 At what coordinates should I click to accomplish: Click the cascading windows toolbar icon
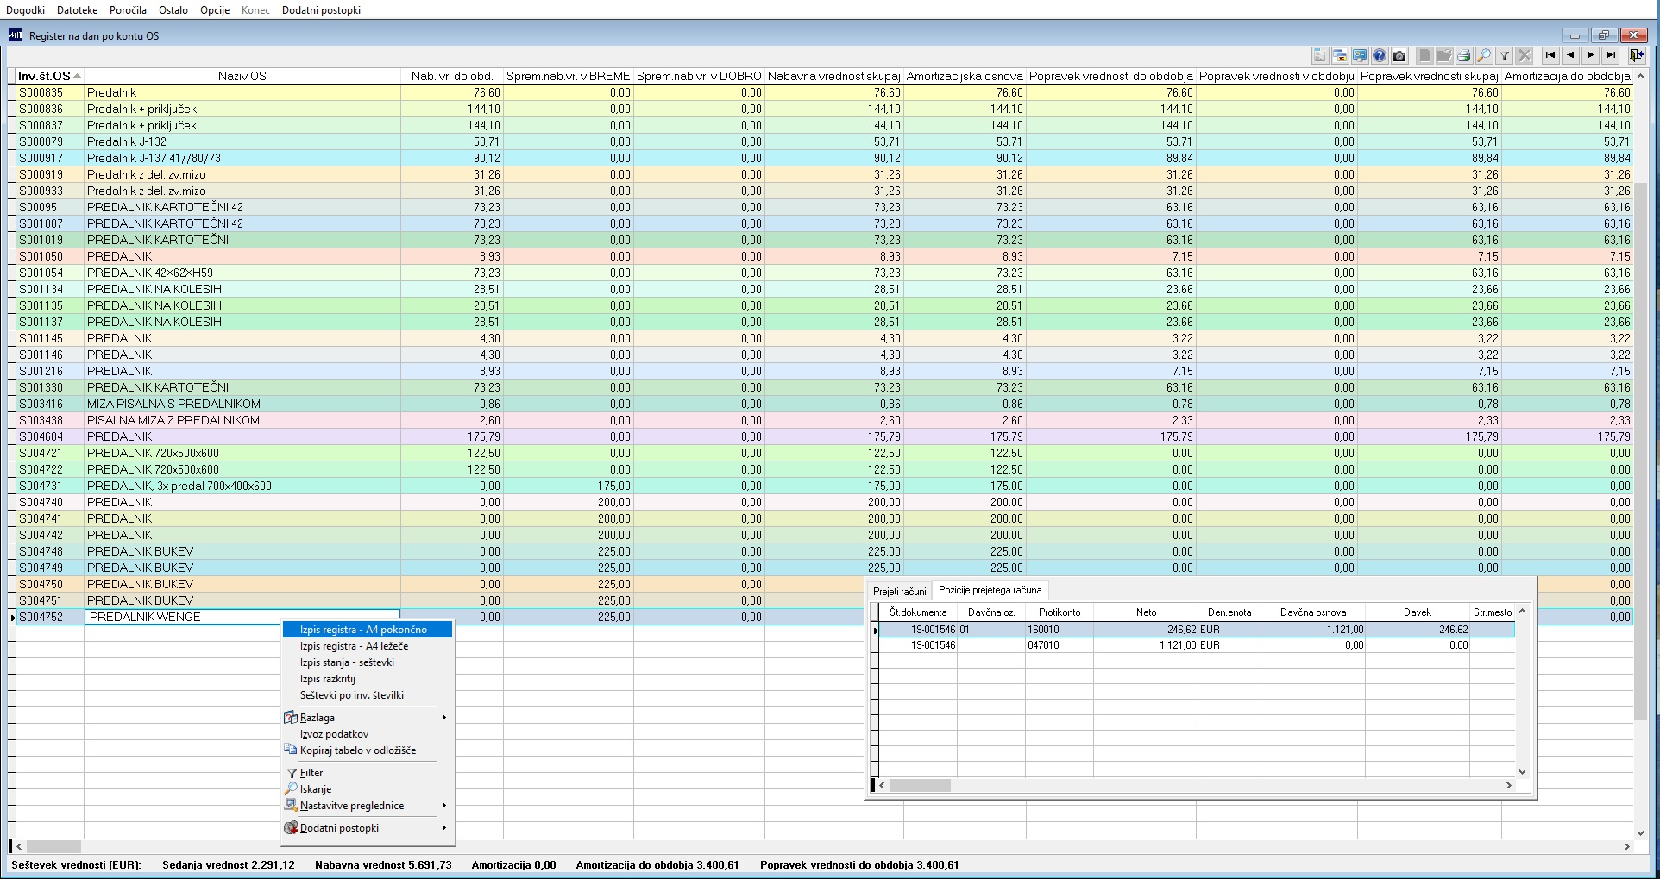point(1340,56)
